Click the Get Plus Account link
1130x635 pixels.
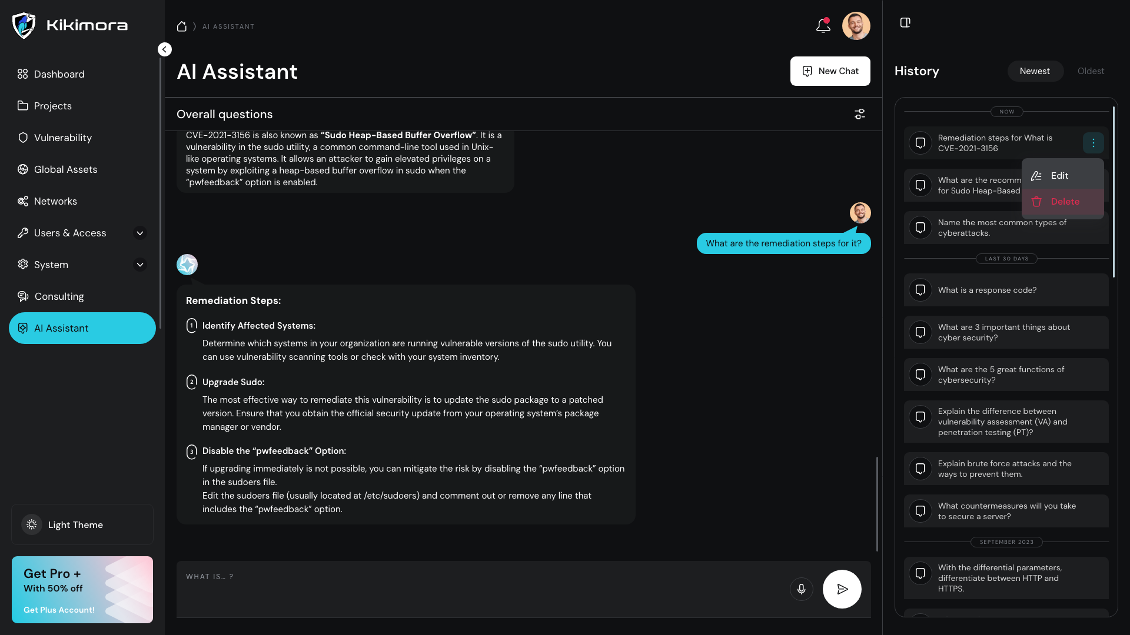59,610
